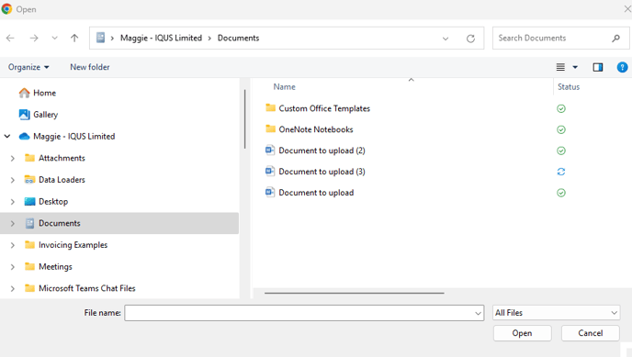Click New folder in toolbar

click(90, 67)
